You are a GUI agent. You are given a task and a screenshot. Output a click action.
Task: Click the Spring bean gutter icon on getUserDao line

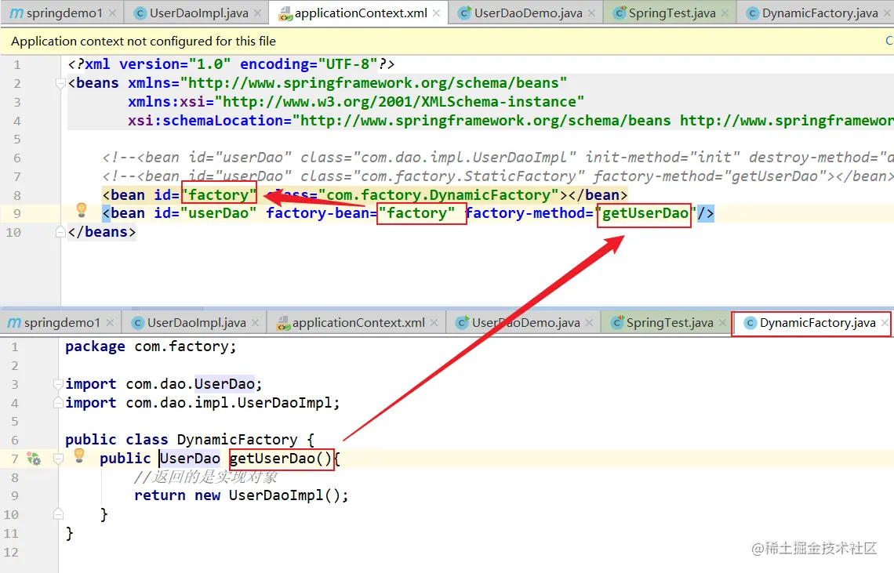(x=34, y=459)
